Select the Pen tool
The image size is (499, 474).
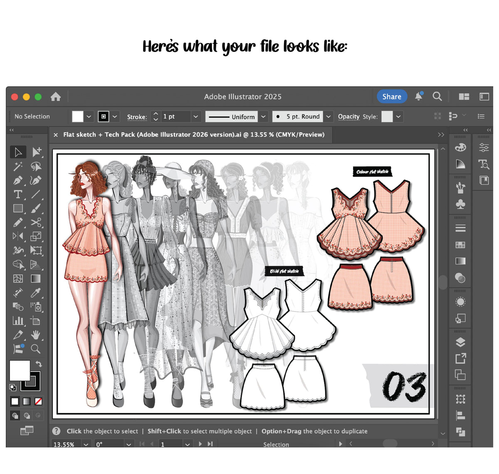pyautogui.click(x=18, y=181)
